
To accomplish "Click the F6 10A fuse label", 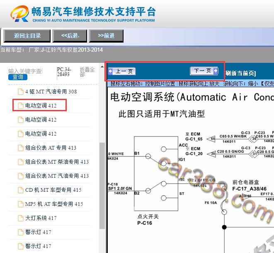I will [x=211, y=203].
